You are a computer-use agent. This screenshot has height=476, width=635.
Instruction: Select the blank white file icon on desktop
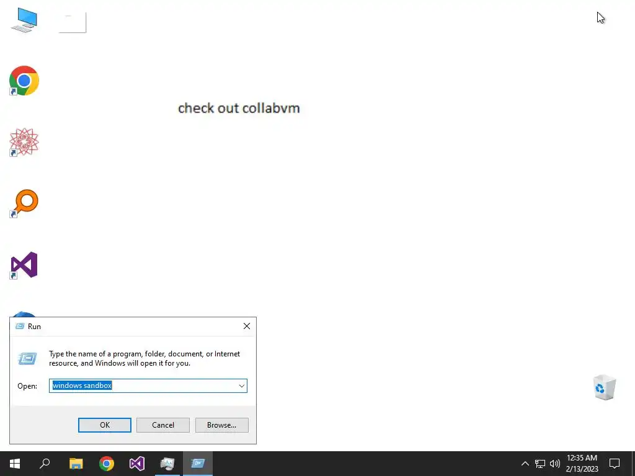(x=73, y=22)
